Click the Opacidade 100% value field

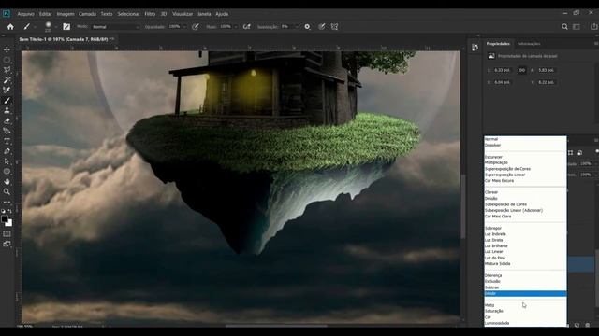175,27
